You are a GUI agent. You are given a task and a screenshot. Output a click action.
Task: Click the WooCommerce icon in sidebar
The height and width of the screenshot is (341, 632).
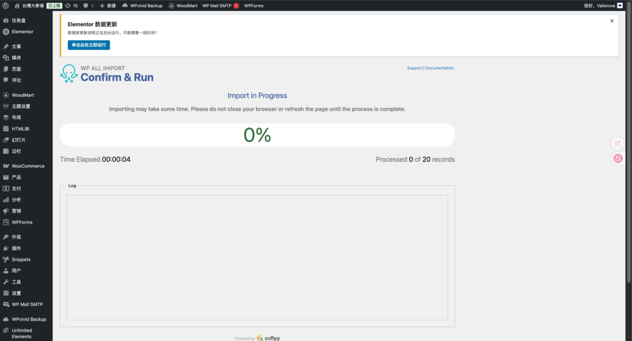pos(6,166)
